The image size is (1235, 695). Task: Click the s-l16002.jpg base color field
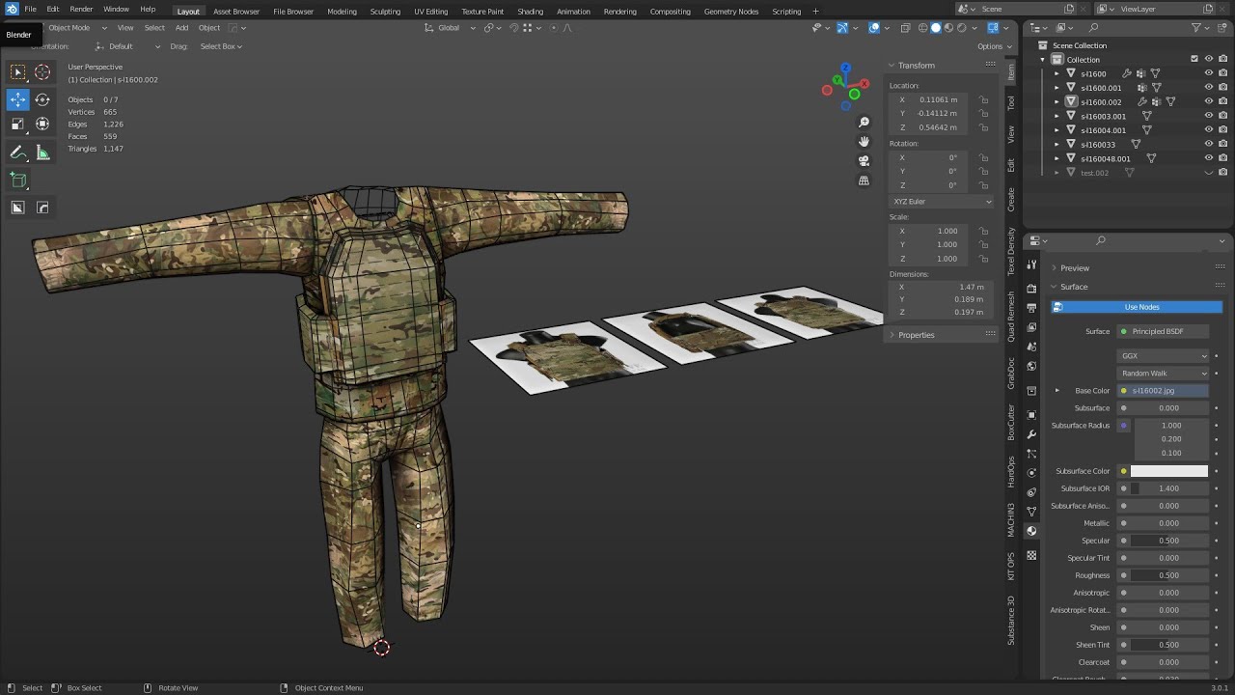[1164, 391]
